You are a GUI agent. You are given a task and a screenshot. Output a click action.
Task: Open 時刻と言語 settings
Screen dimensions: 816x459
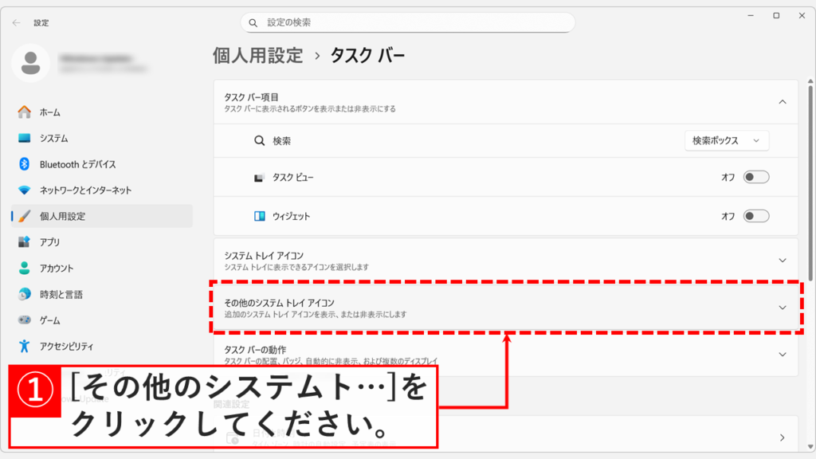57,294
